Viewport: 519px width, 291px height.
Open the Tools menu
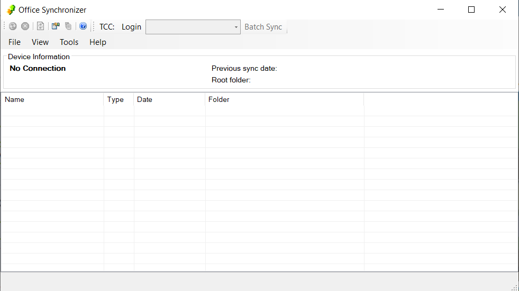[x=69, y=42]
